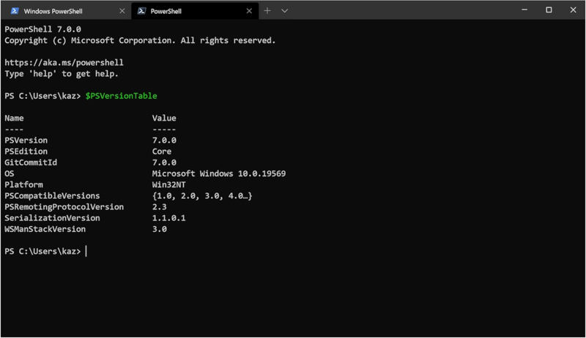Click the WSManStackVersion row name
Viewport: 586px width, 338px height.
pos(45,229)
